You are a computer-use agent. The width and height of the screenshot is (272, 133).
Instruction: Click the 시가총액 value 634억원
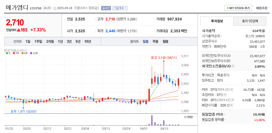click(x=259, y=31)
